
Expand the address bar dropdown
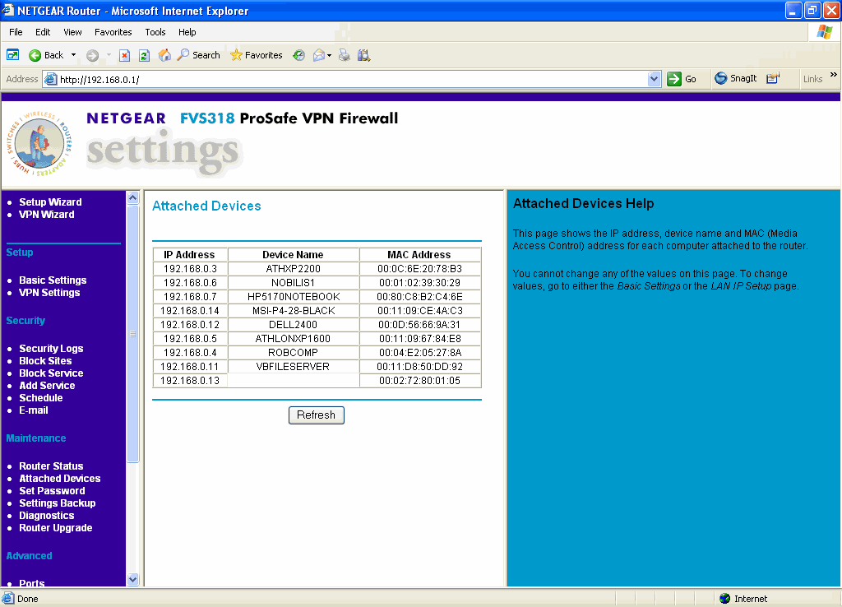(x=655, y=79)
